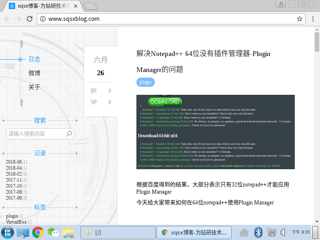Click the magnifier search icon

click(69, 134)
